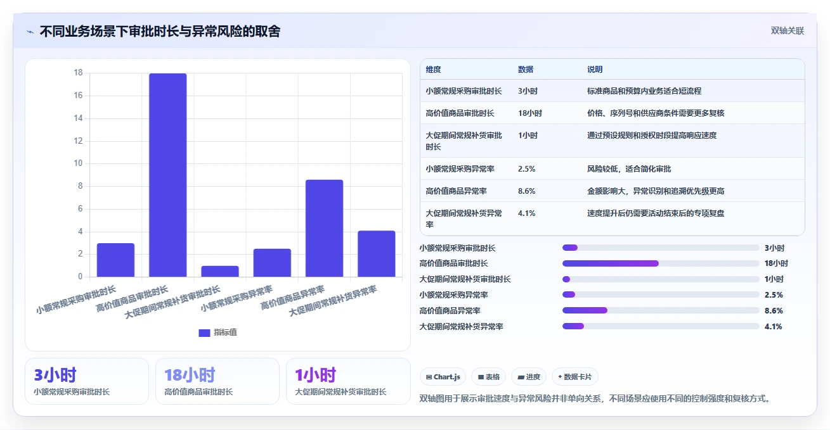The image size is (830, 430).
Task: Click the x-axis label 大促期间常规补货异常率 under the chart
Action: click(333, 301)
